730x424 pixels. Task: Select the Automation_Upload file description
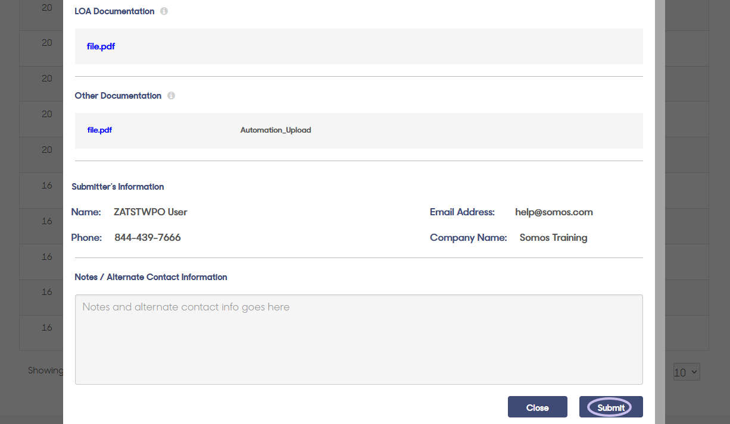tap(275, 130)
